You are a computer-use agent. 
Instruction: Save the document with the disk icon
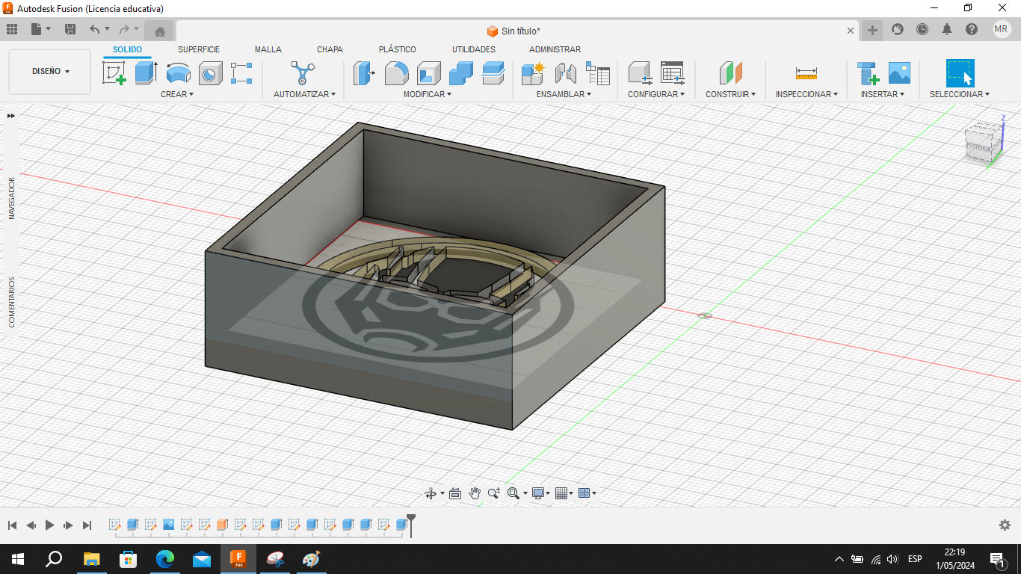point(70,29)
